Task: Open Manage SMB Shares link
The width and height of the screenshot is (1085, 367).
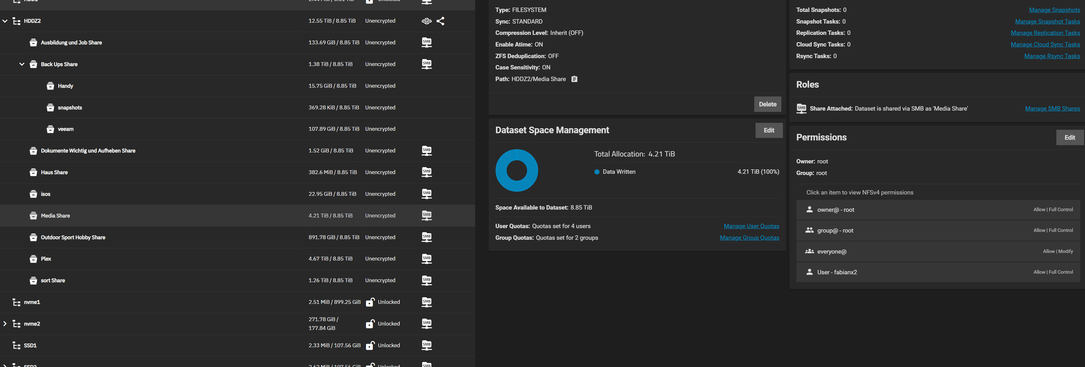Action: click(1052, 108)
